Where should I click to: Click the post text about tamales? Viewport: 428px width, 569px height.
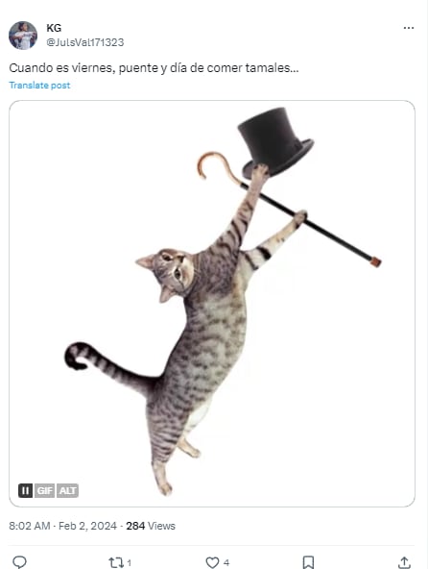154,68
